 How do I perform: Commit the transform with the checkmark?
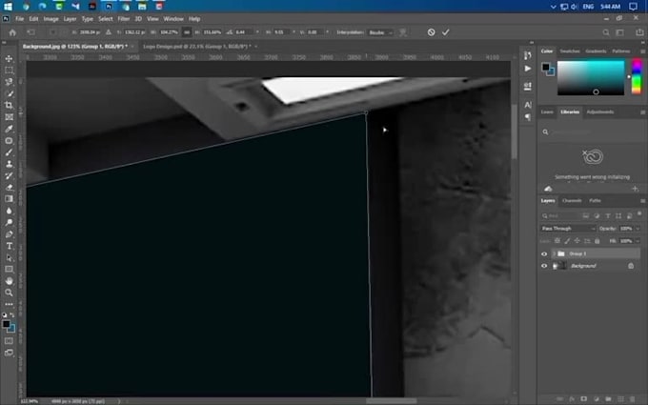[446, 32]
